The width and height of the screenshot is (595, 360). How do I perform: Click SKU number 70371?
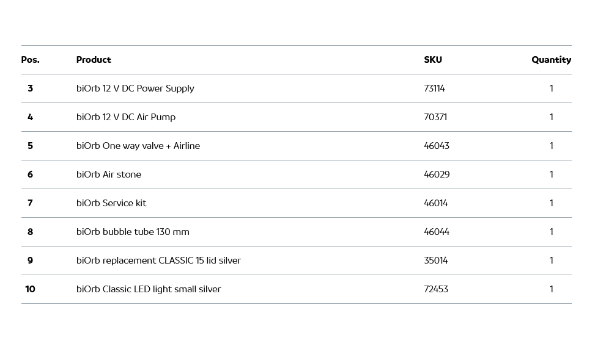point(435,117)
